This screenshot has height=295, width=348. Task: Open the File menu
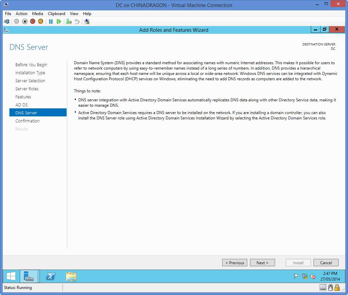pos(8,13)
